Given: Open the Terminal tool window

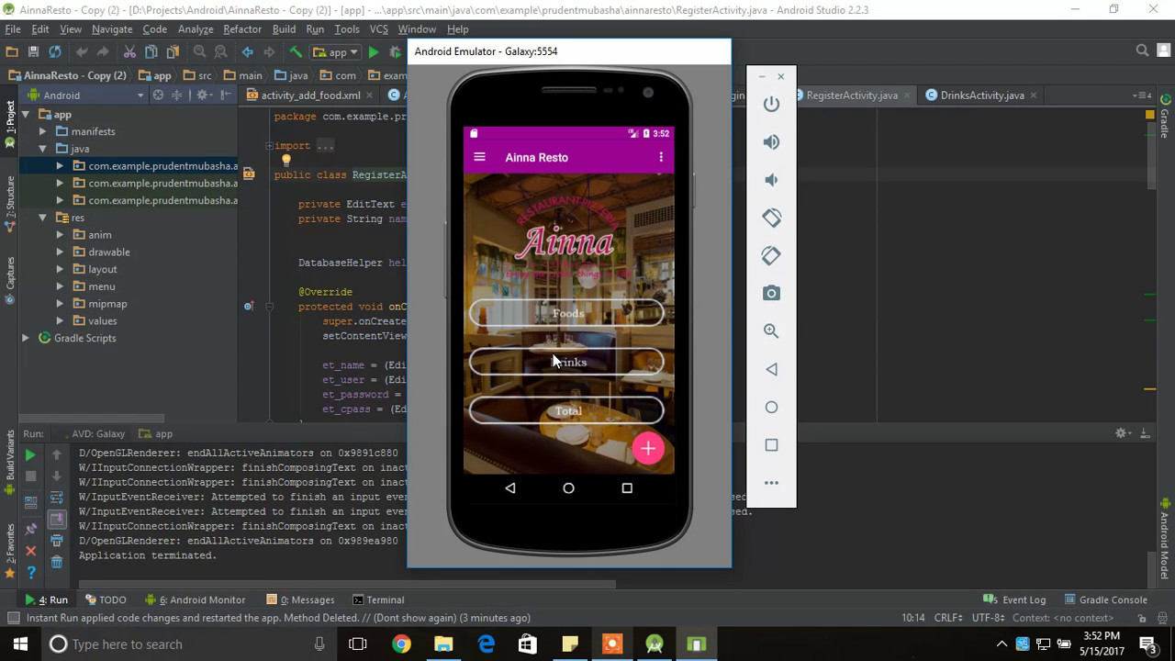Looking at the screenshot, I should [x=378, y=599].
